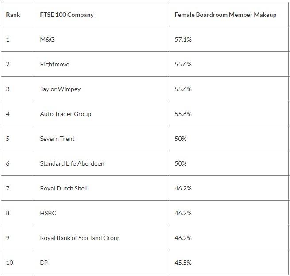The width and height of the screenshot is (290, 276).
Task: Select the percentage in the HSBC row
Action: point(183,213)
